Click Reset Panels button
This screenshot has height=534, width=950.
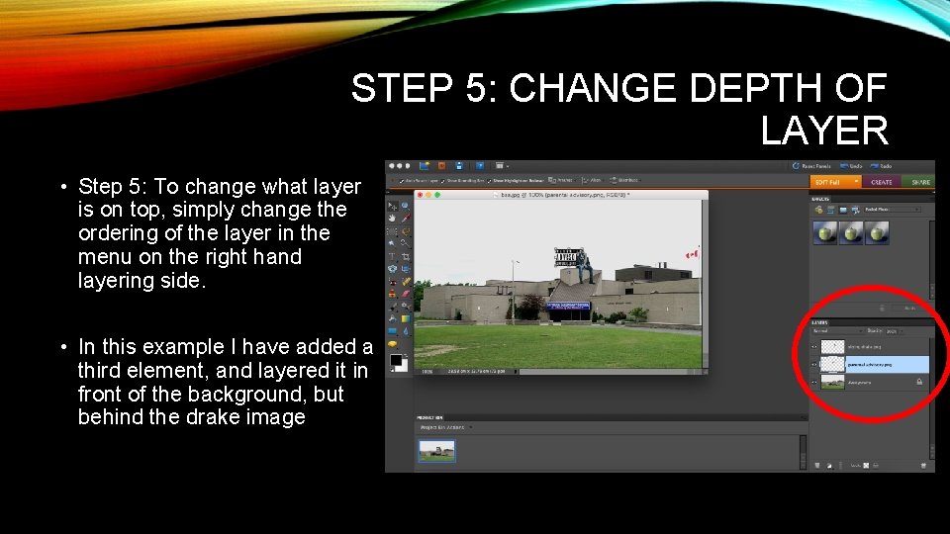(811, 166)
